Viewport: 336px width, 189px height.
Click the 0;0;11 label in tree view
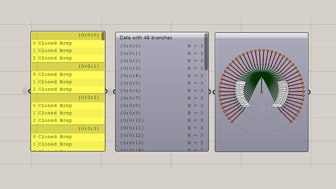pyautogui.click(x=240, y=83)
